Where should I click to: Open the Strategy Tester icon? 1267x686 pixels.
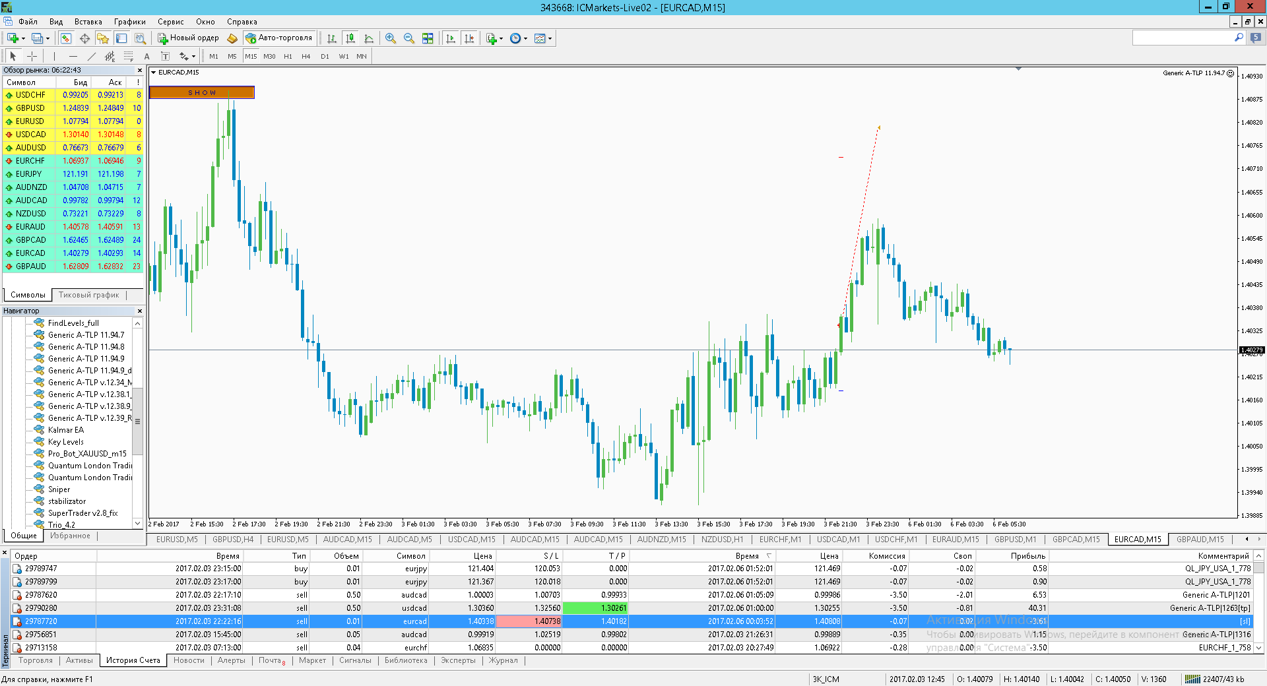pyautogui.click(x=140, y=38)
